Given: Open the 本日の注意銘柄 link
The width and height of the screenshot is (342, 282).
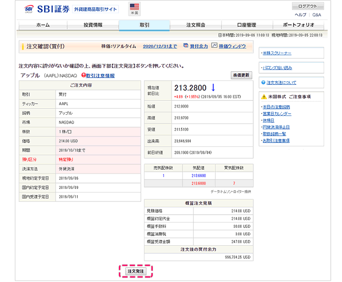Looking at the screenshot, I should 276,107.
